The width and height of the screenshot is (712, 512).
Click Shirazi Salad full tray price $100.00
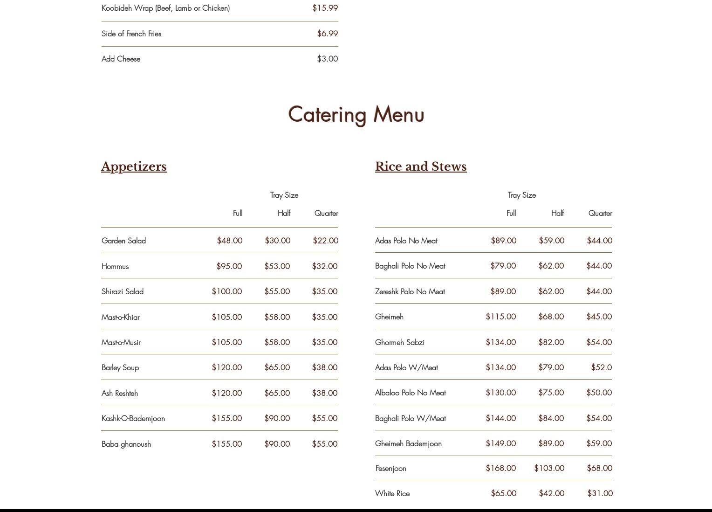(226, 291)
